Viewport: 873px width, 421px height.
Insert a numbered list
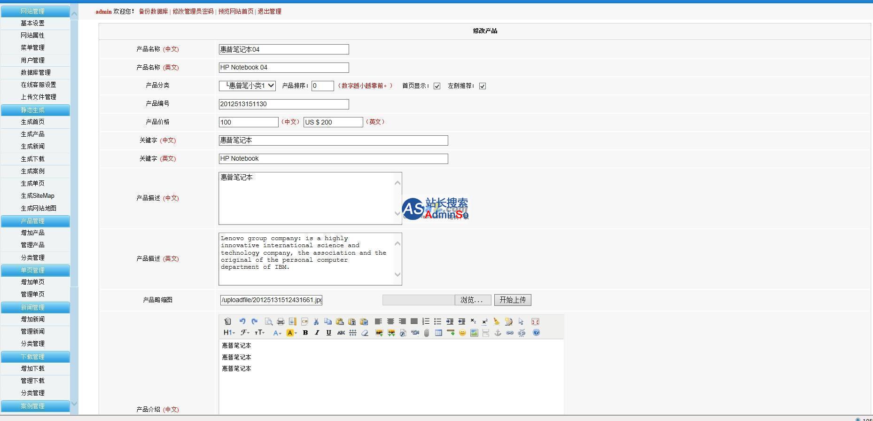pyautogui.click(x=426, y=321)
